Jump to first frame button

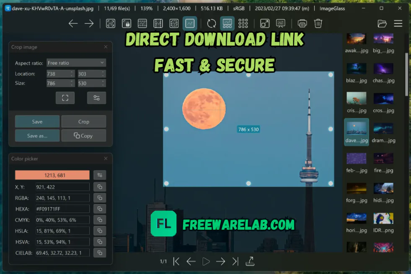(176, 261)
